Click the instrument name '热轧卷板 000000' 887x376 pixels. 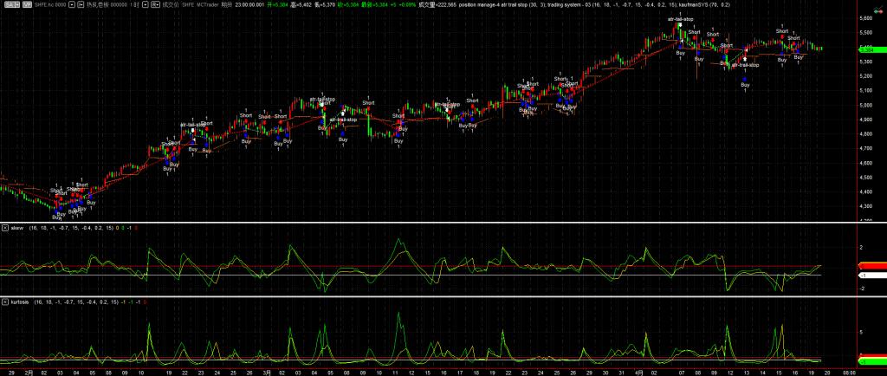point(105,4)
